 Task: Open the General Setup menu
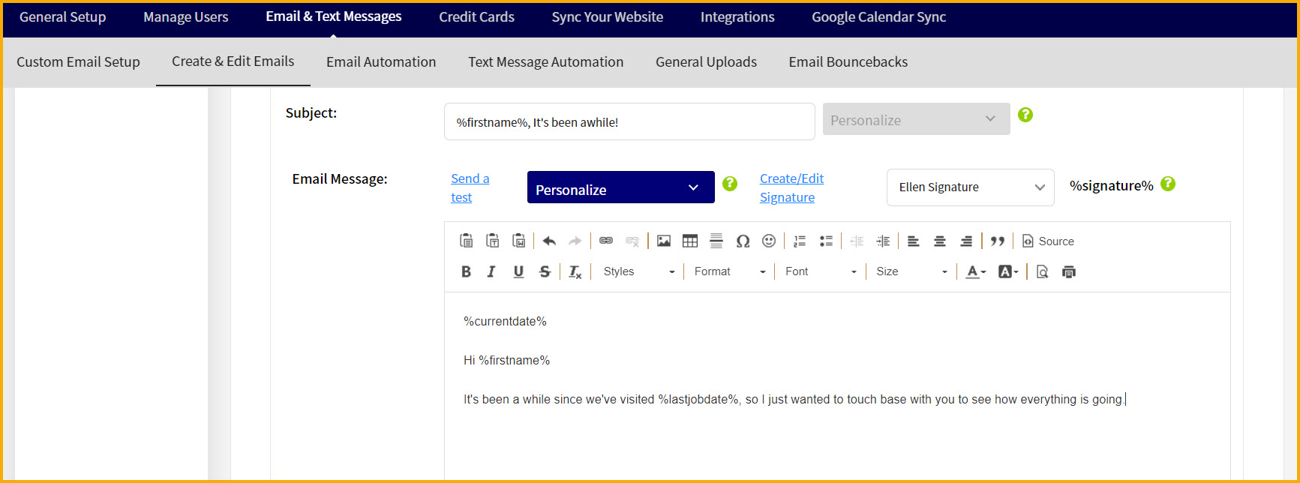(x=63, y=17)
